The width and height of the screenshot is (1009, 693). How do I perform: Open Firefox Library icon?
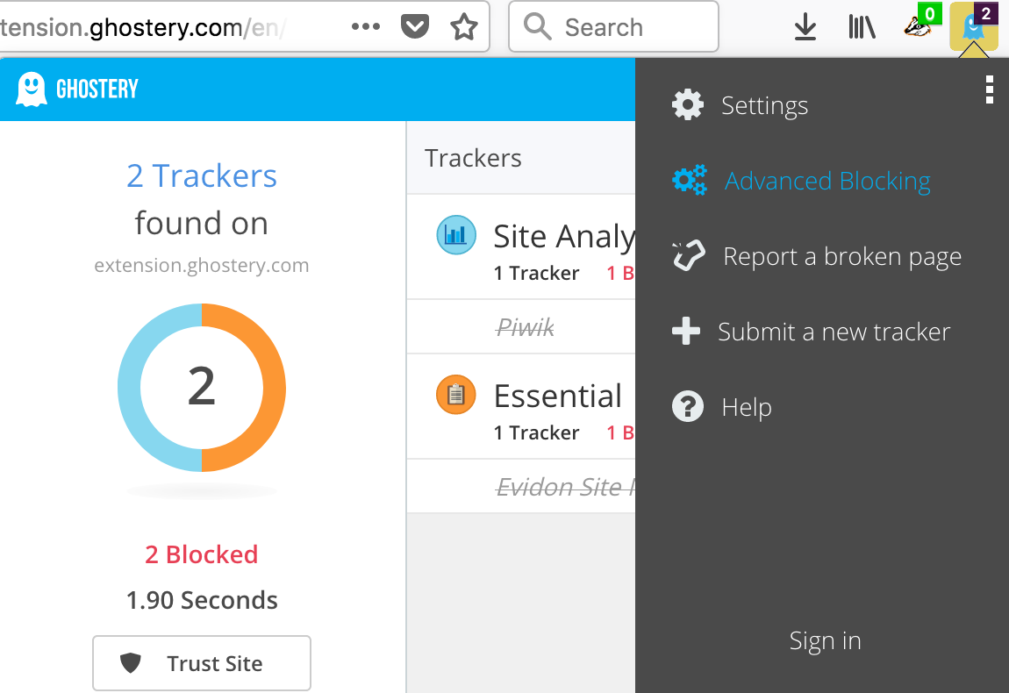tap(862, 28)
